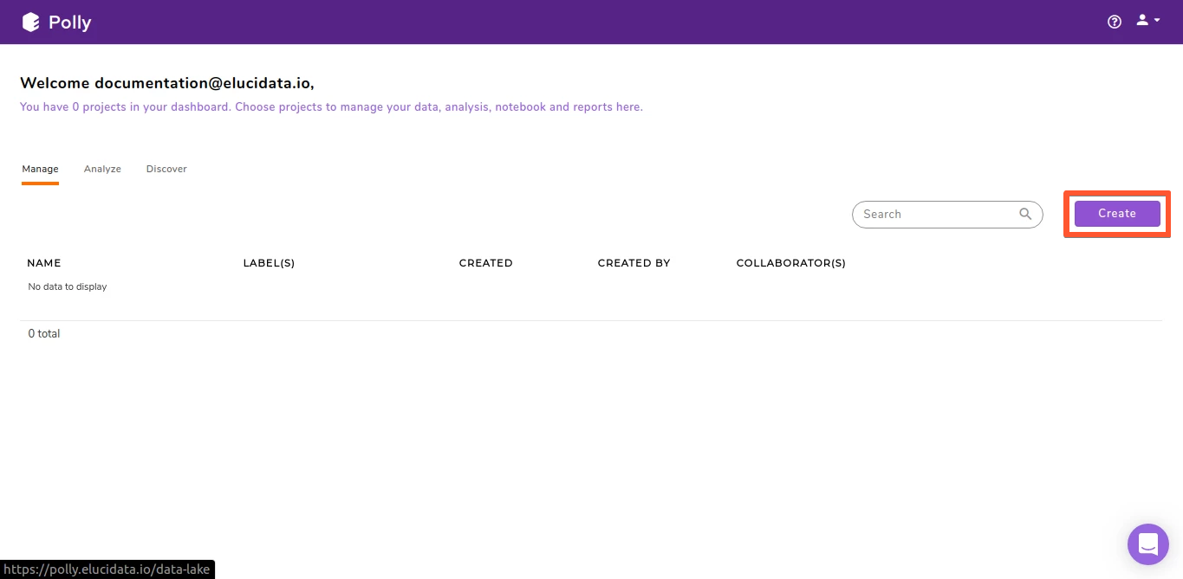Viewport: 1183px width, 579px height.
Task: Select the Polly brand mark in the navbar
Action: [32, 22]
